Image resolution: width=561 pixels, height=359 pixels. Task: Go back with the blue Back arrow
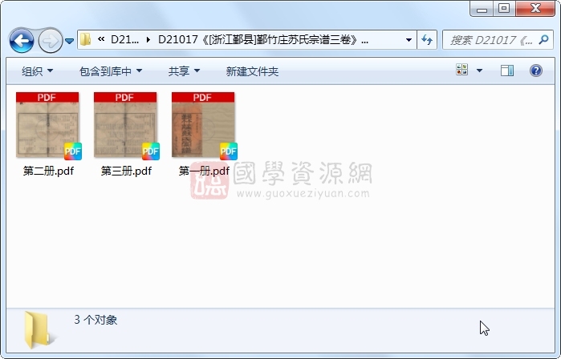pos(22,41)
